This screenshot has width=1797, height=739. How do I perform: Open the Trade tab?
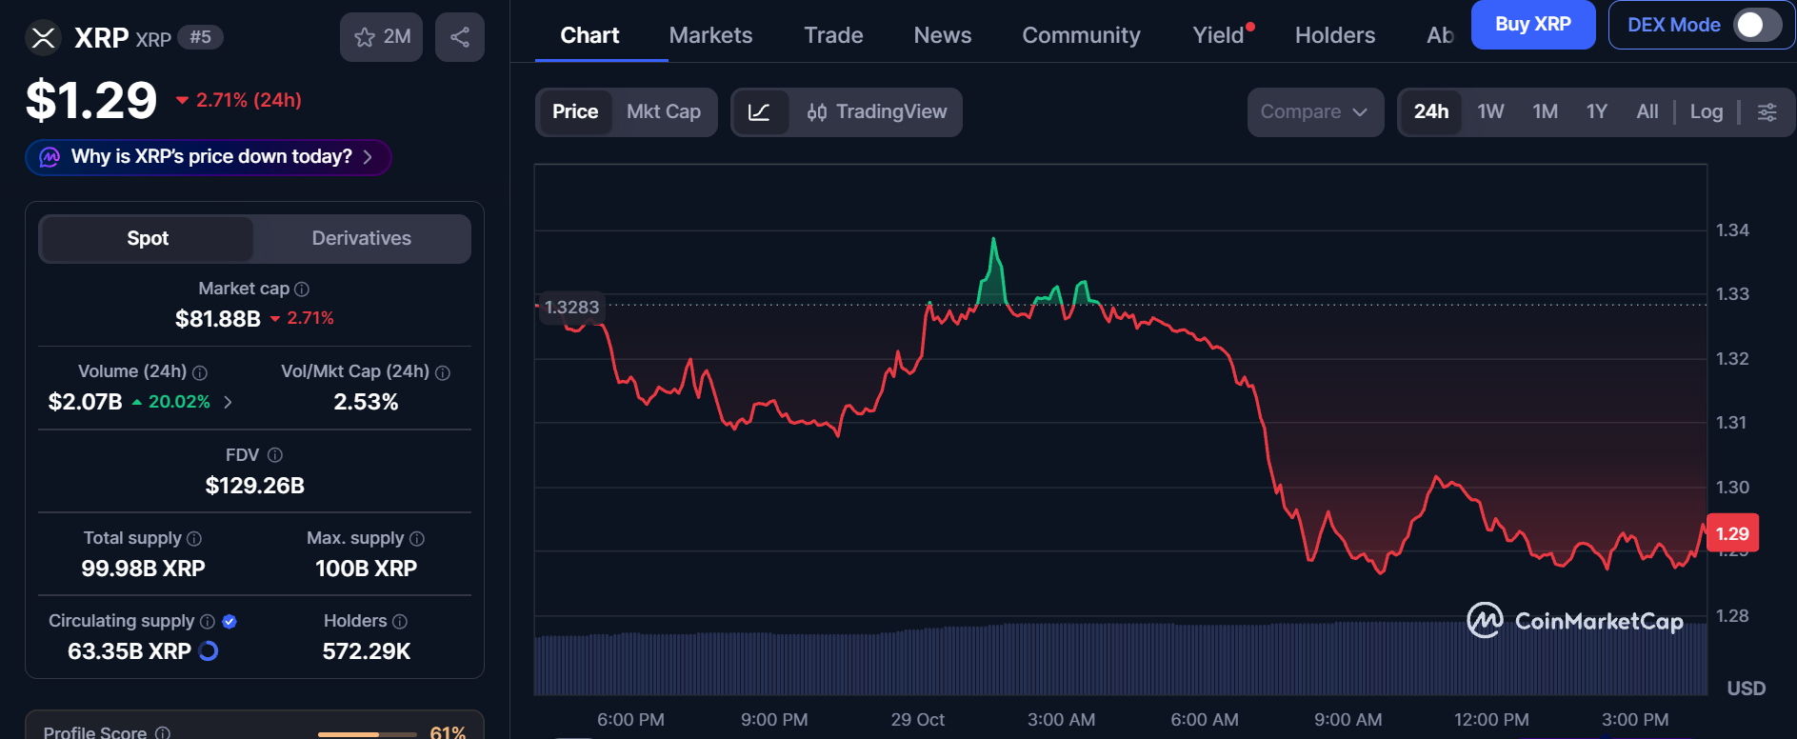pyautogui.click(x=833, y=35)
